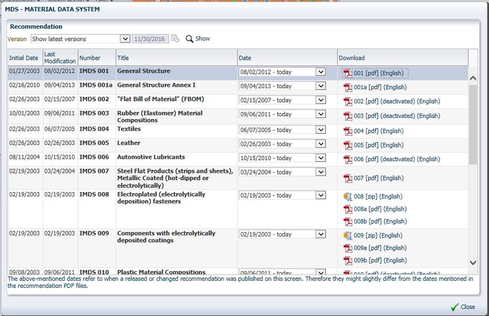Screen dimensions: 489x316
Task: Click the zip archive icon for 008
Action: pos(347,196)
